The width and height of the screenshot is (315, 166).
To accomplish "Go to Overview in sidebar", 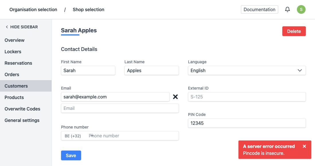I will tap(15, 40).
